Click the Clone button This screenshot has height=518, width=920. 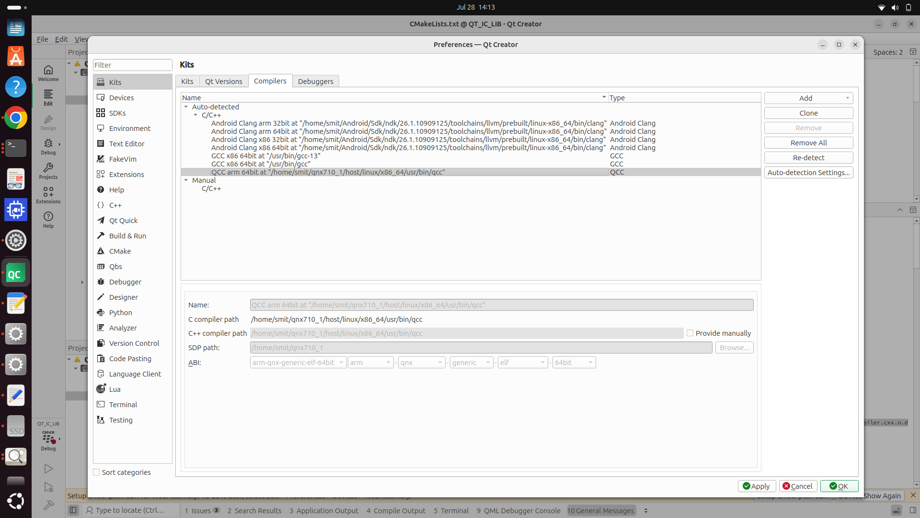(x=808, y=113)
